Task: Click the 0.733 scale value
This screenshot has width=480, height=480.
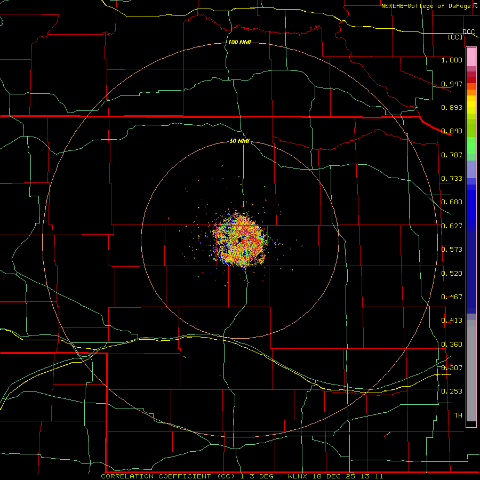Action: pos(452,179)
